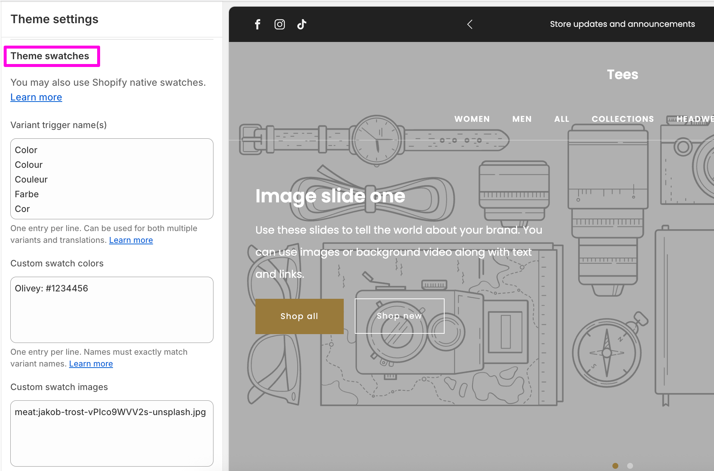The width and height of the screenshot is (714, 471).
Task: Open the ALL navigation item
Action: pyautogui.click(x=562, y=119)
